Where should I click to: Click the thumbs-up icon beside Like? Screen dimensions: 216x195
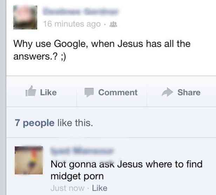click(x=31, y=91)
